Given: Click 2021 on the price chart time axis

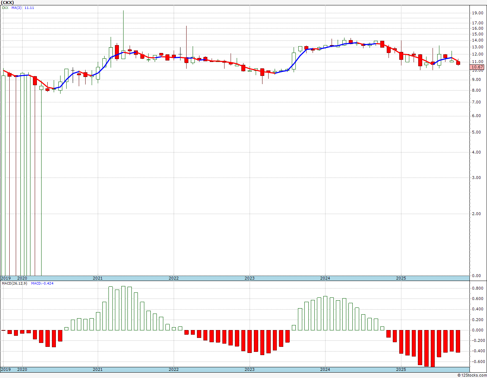Looking at the screenshot, I should coord(97,278).
